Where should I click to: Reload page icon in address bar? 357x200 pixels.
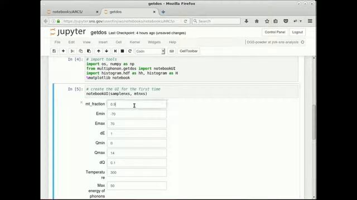click(185, 21)
